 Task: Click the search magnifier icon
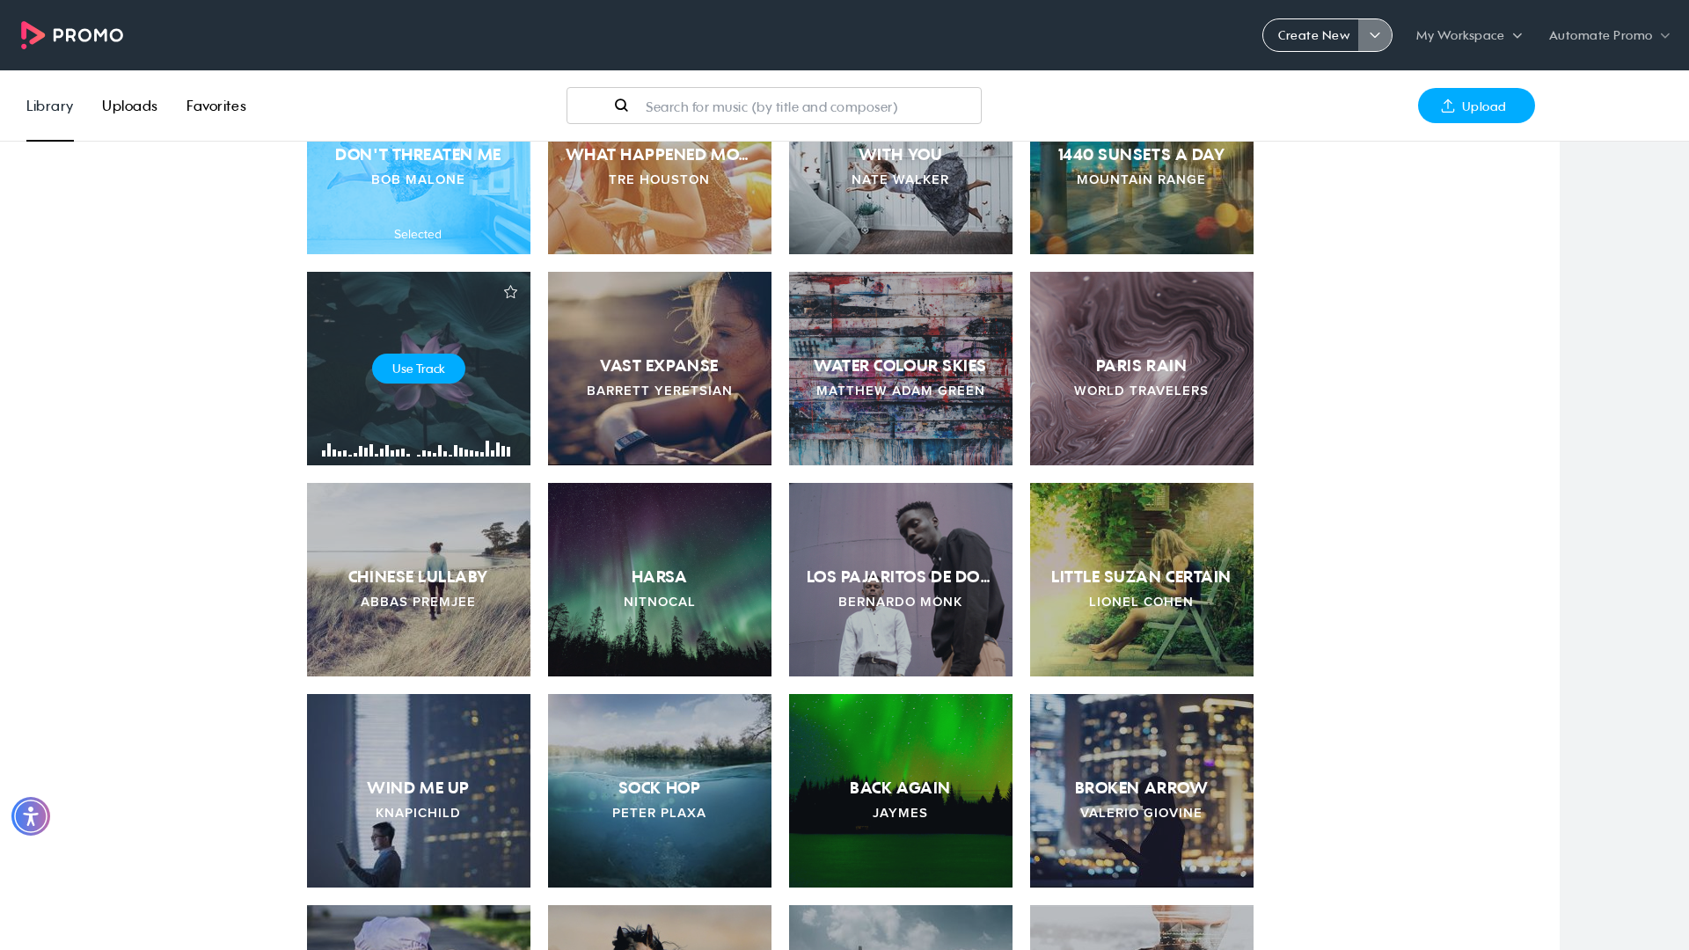[x=621, y=106]
